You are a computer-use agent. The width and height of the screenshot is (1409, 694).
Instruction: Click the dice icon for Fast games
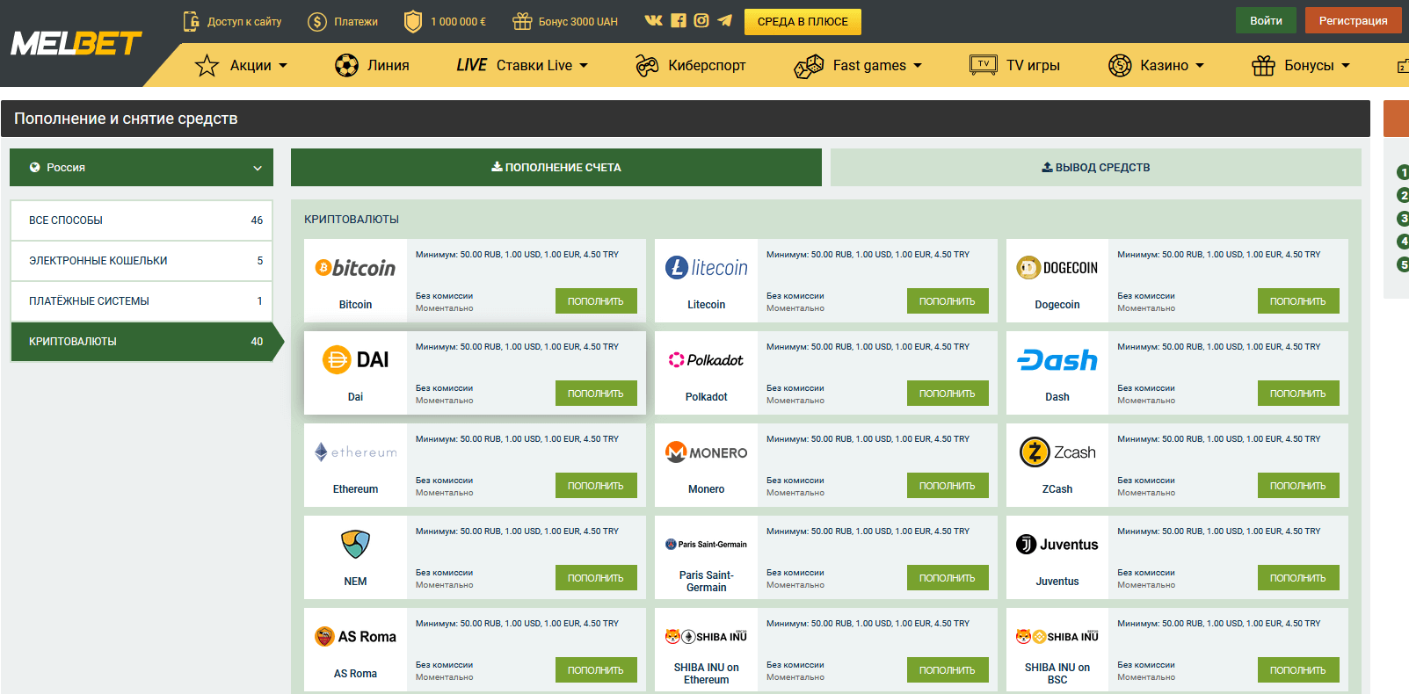(x=809, y=66)
